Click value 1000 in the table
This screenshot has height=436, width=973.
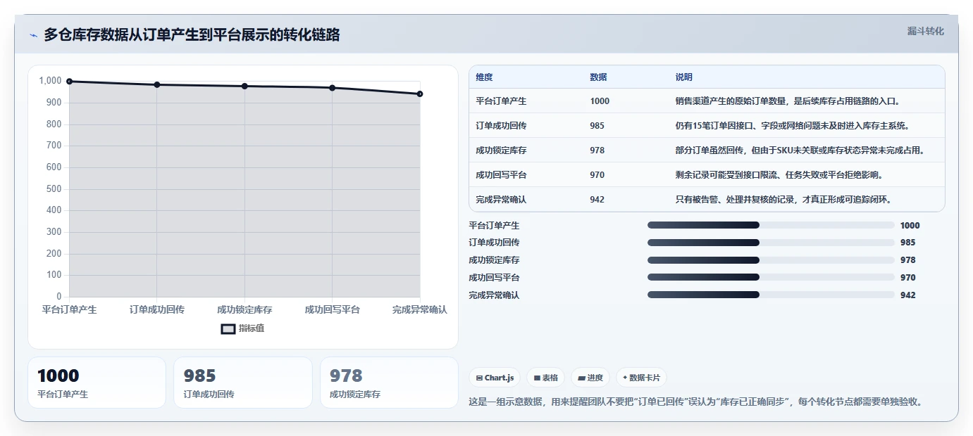(600, 101)
